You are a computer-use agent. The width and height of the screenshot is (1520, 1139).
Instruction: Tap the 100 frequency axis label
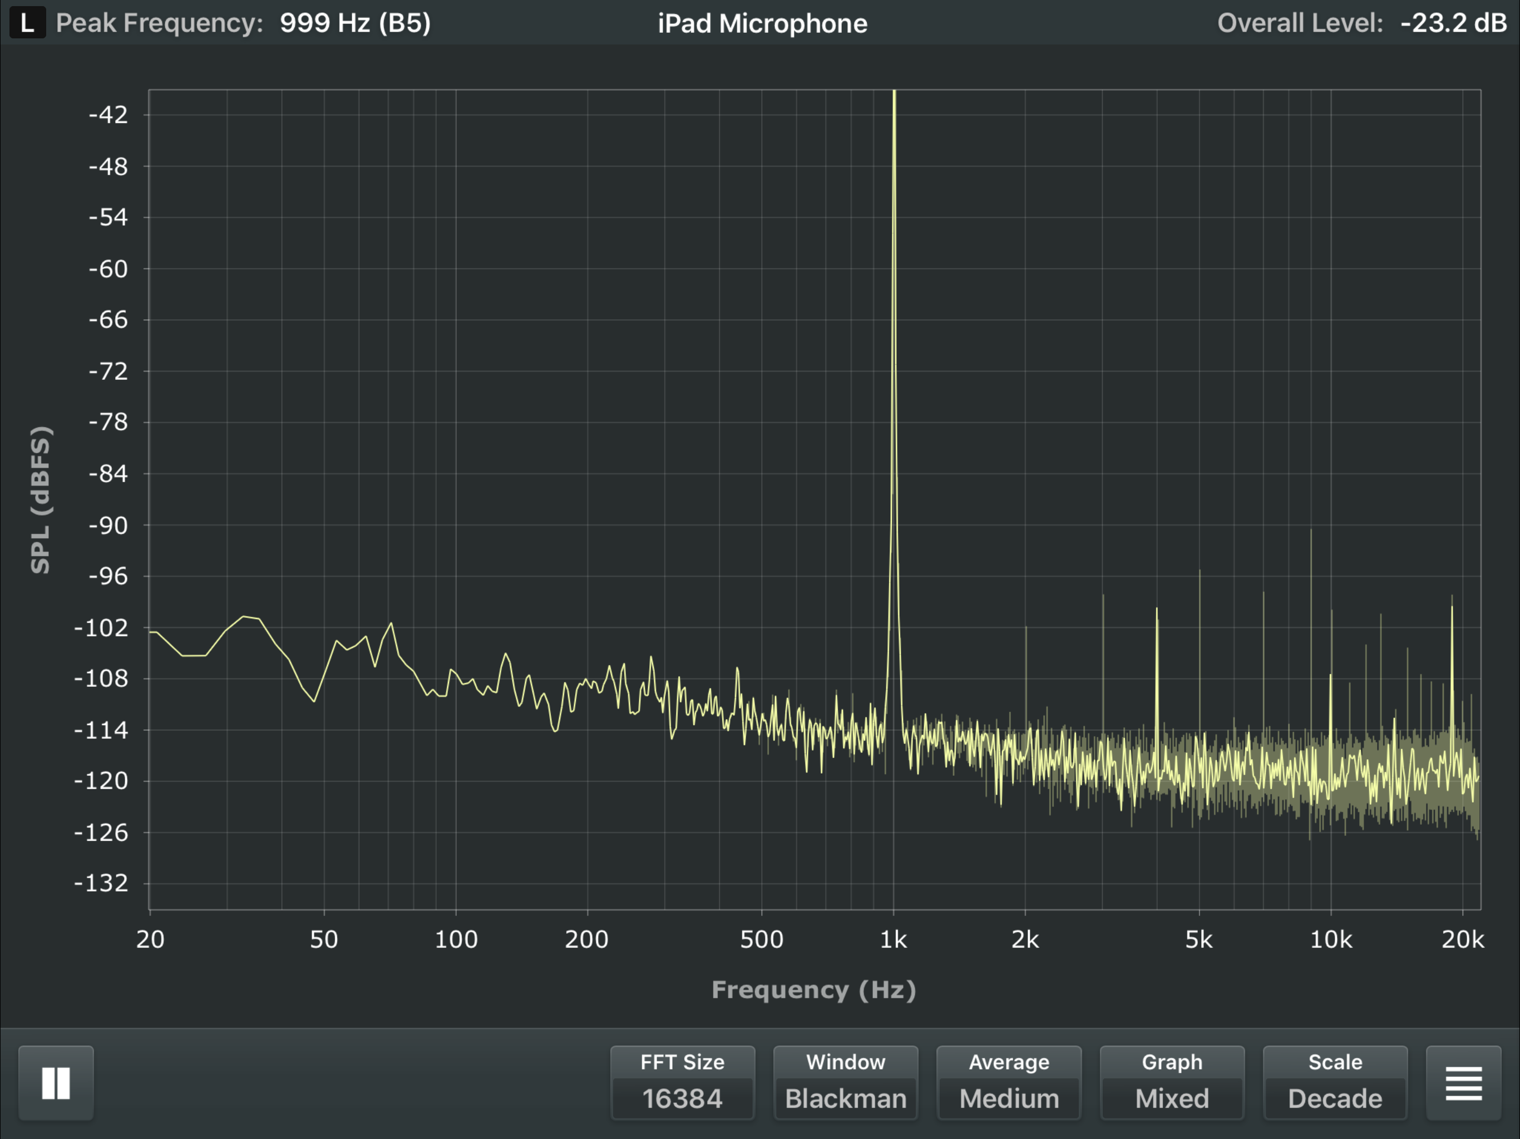456,939
